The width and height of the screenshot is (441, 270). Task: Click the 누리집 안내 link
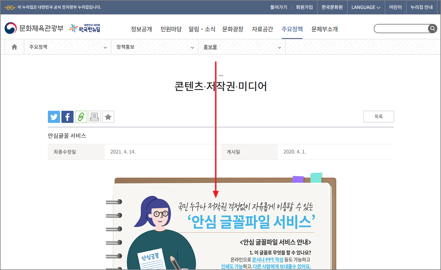point(422,7)
